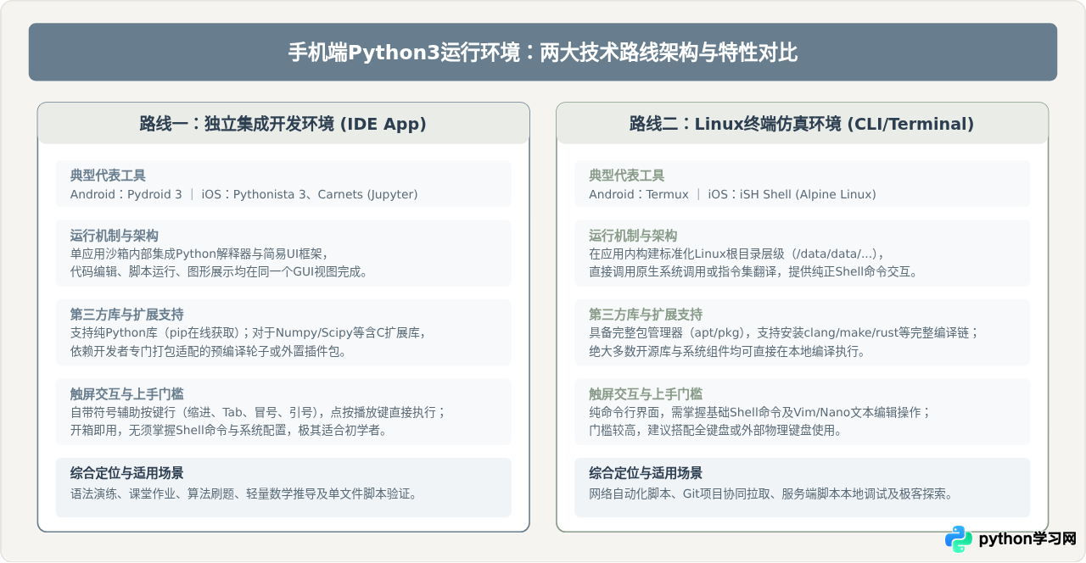Click the line 开箱即用,无须掌握Shell命令与系统配置
The image size is (1086, 563).
[229, 430]
